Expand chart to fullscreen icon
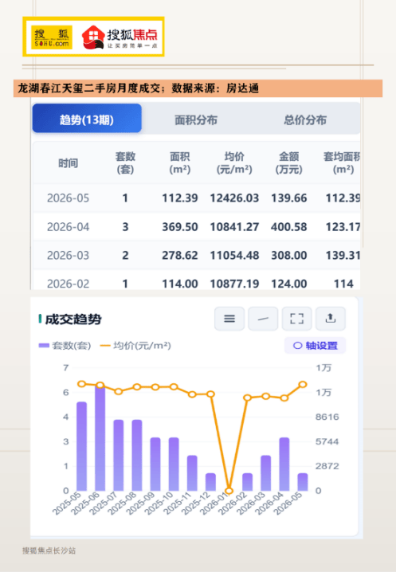 click(x=296, y=319)
